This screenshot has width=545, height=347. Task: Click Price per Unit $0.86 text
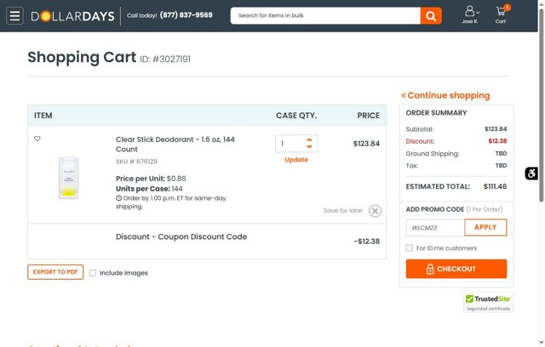(151, 179)
